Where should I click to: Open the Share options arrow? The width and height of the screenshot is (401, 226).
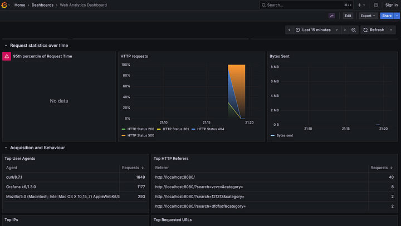[x=397, y=16]
